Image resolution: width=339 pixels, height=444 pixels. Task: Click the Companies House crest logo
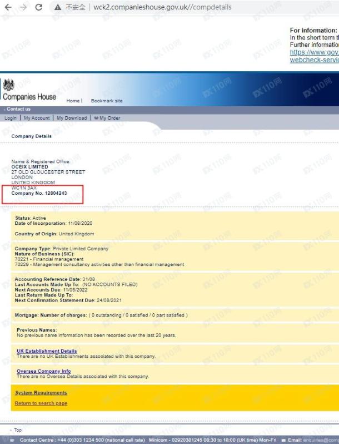click(8, 85)
